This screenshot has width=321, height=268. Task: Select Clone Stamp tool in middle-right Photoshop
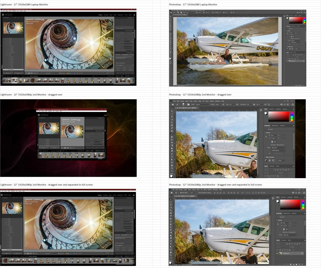(172, 137)
